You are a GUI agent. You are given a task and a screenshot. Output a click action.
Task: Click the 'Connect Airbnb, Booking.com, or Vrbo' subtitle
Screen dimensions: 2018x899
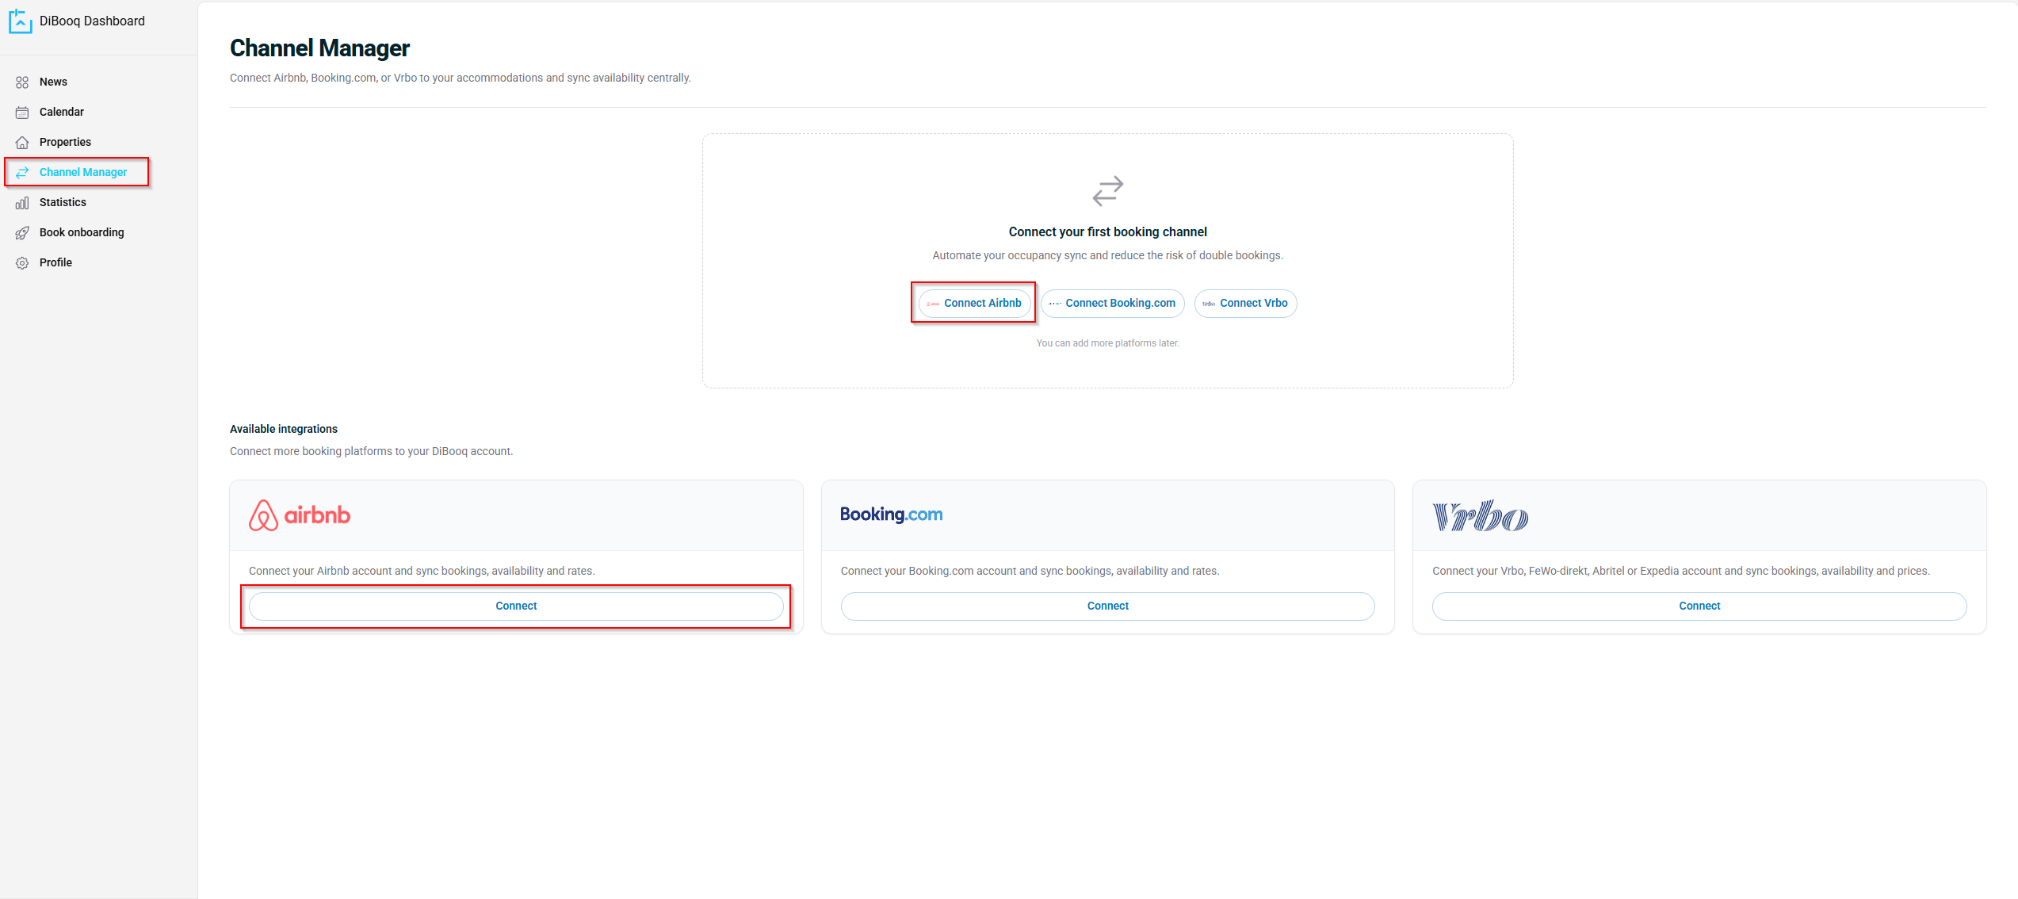coord(461,78)
